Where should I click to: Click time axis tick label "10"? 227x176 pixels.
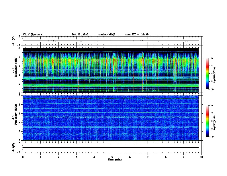(201, 157)
